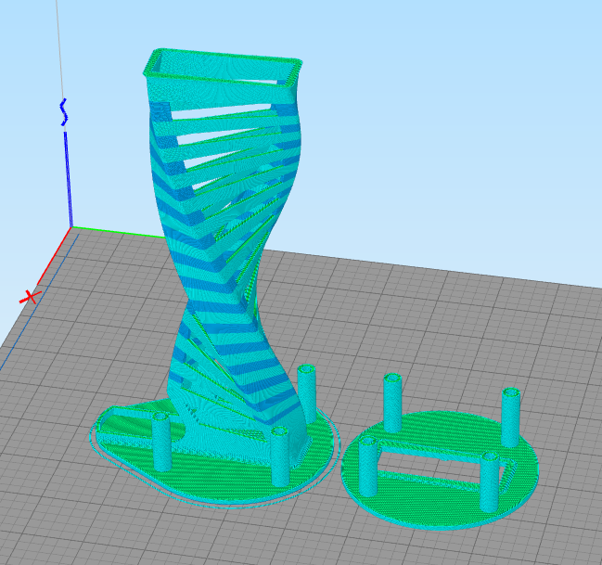Click the red X axis marker
The image size is (602, 565).
[x=31, y=297]
